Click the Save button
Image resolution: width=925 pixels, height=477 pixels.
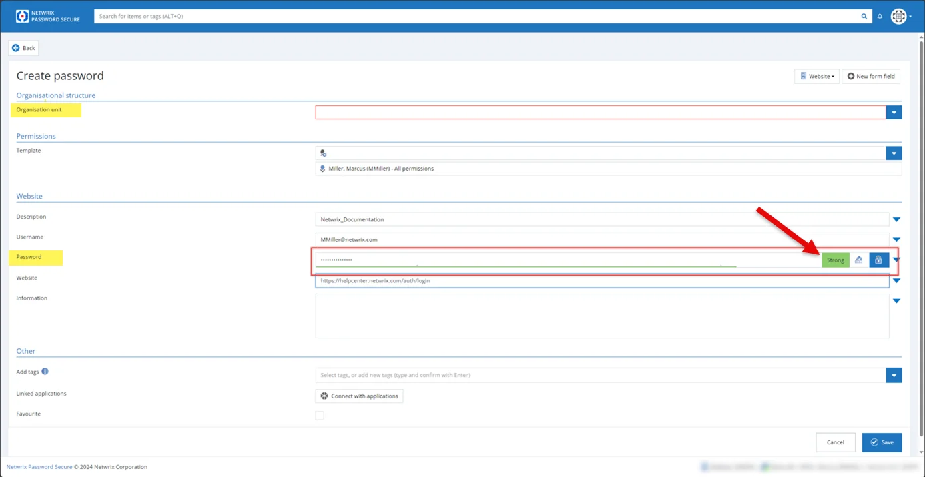point(882,442)
